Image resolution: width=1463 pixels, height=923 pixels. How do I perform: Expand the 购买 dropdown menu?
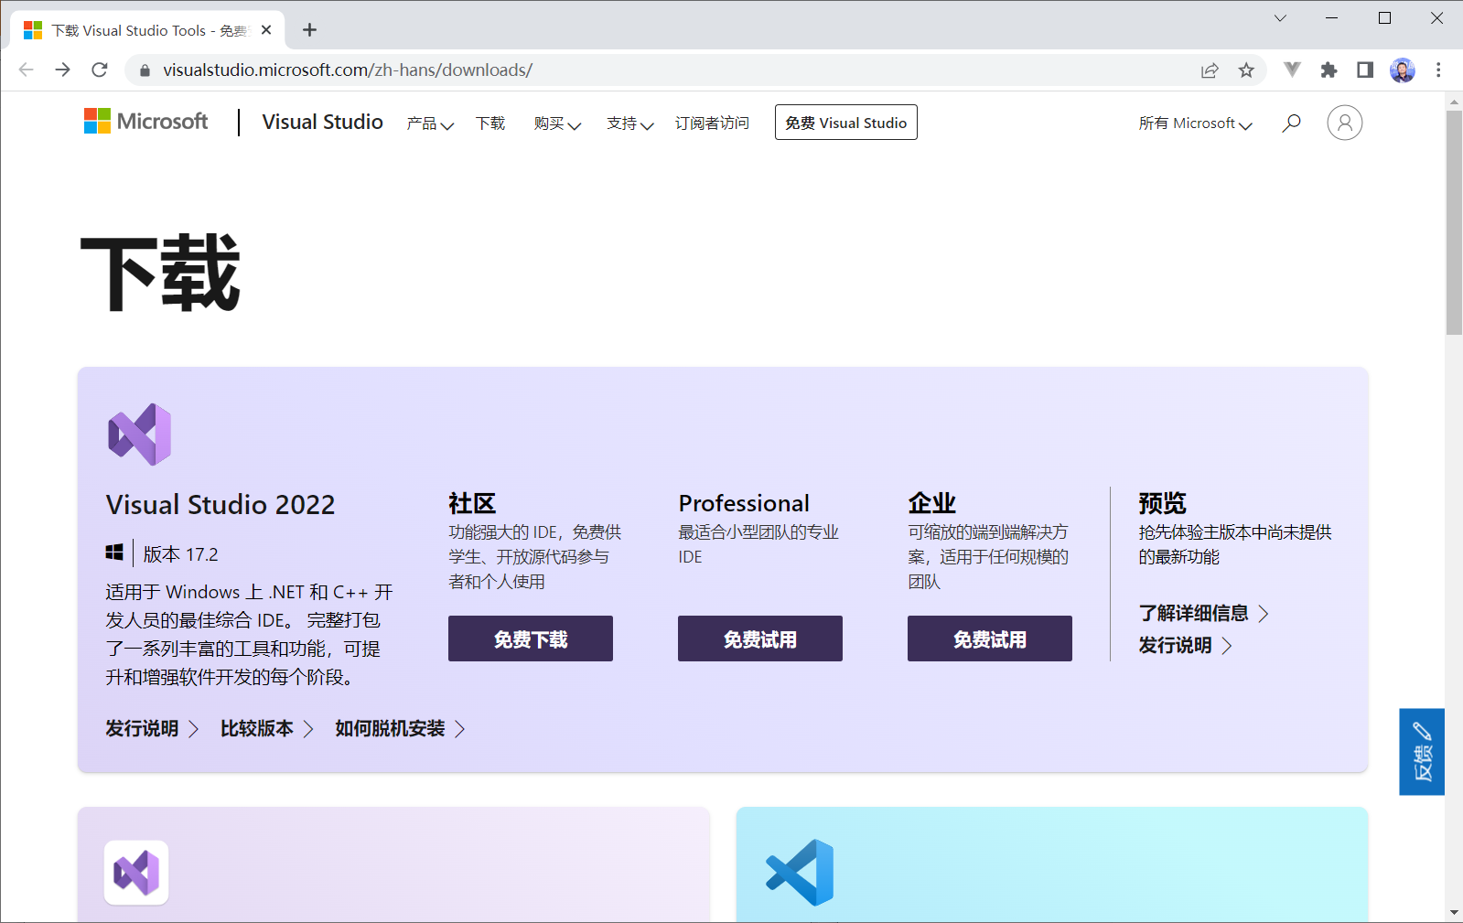(557, 123)
